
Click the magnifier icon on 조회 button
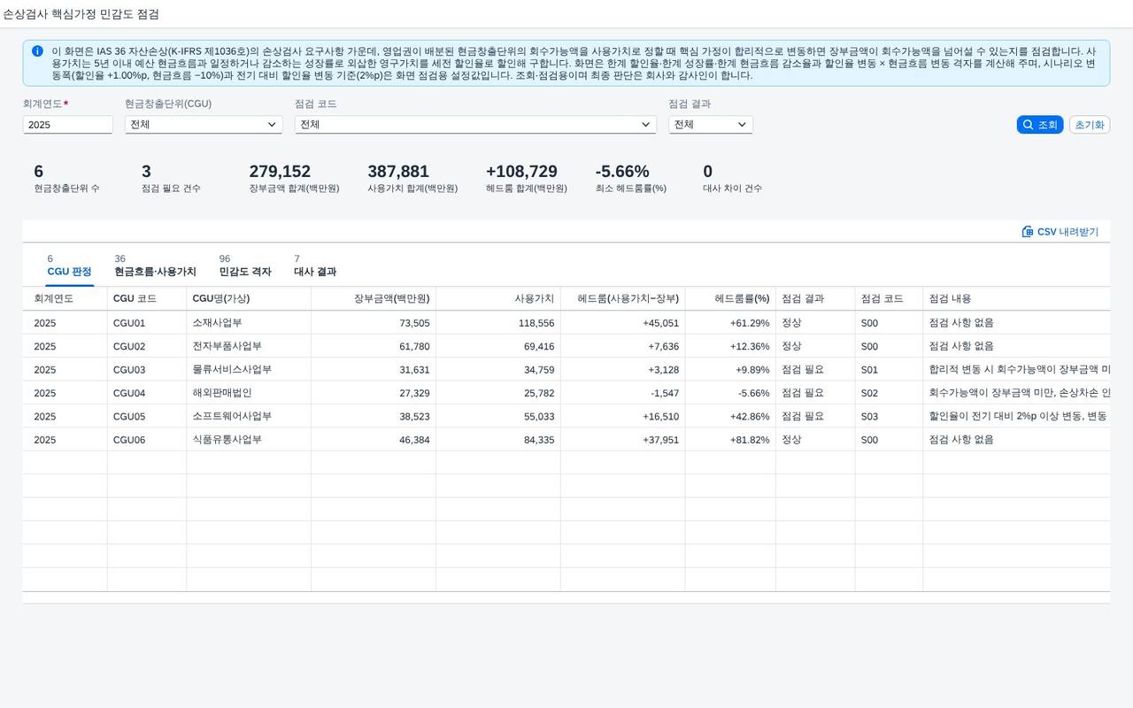[1028, 125]
